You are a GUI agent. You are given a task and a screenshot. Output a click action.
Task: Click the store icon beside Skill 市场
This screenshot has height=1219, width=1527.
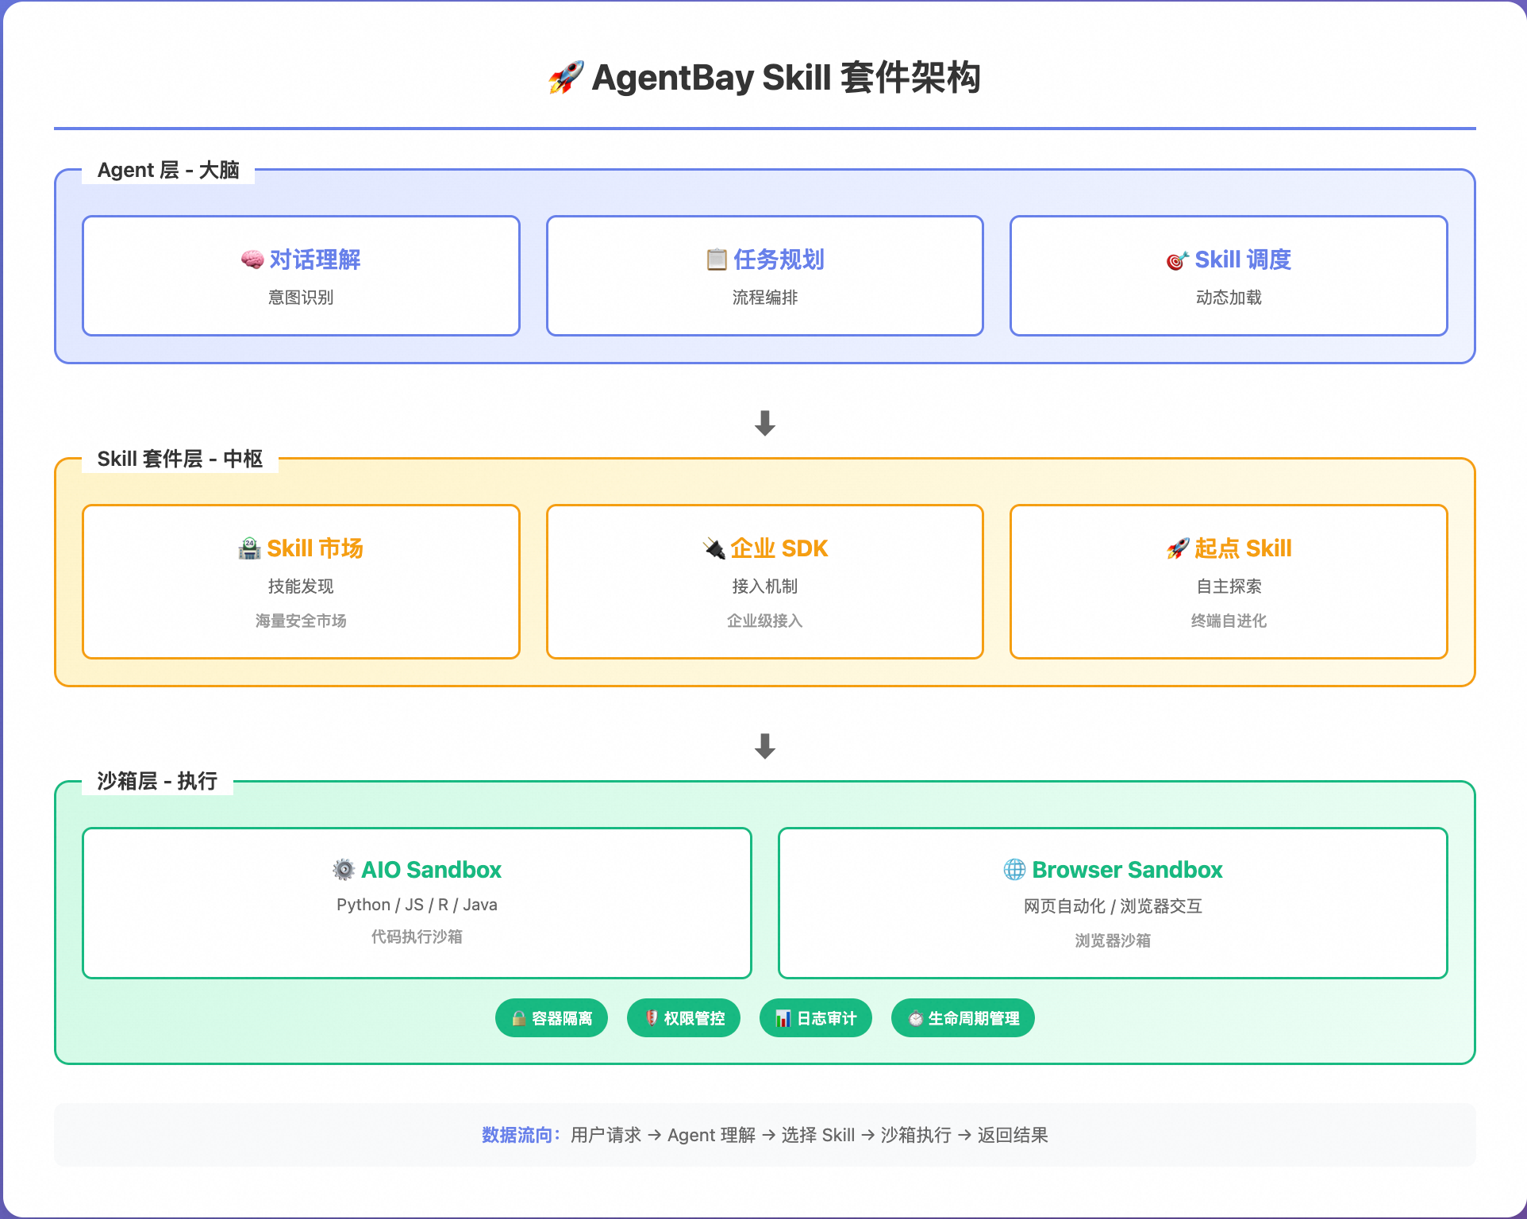pos(249,548)
